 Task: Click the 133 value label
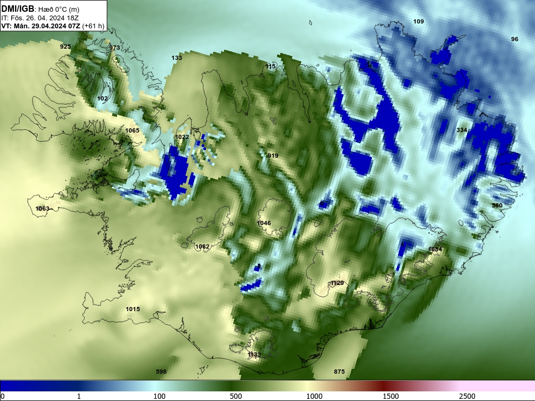click(177, 58)
